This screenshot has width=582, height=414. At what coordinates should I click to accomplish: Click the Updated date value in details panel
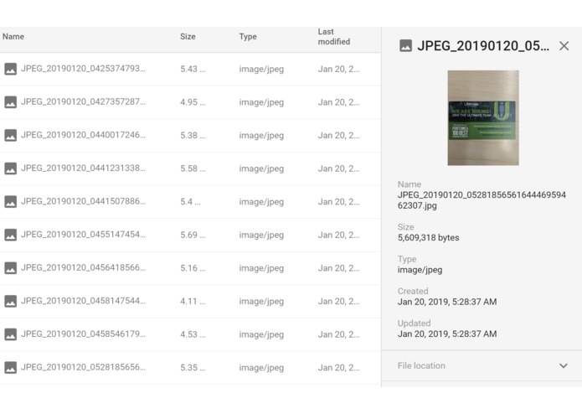coord(447,334)
